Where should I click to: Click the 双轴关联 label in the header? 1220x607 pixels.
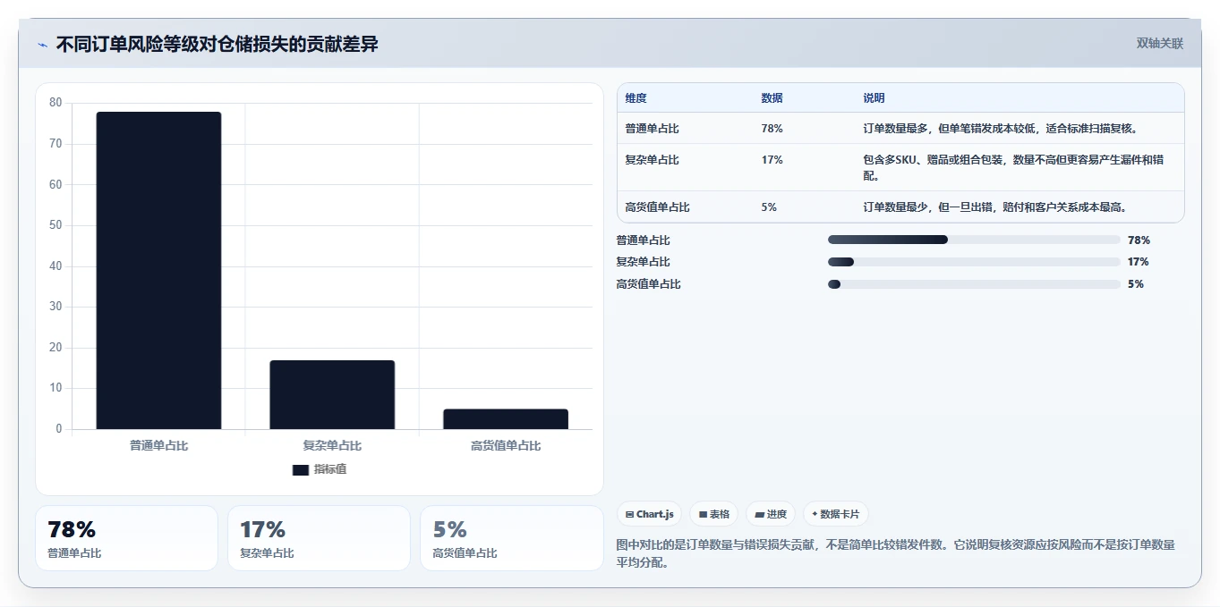pyautogui.click(x=1159, y=44)
